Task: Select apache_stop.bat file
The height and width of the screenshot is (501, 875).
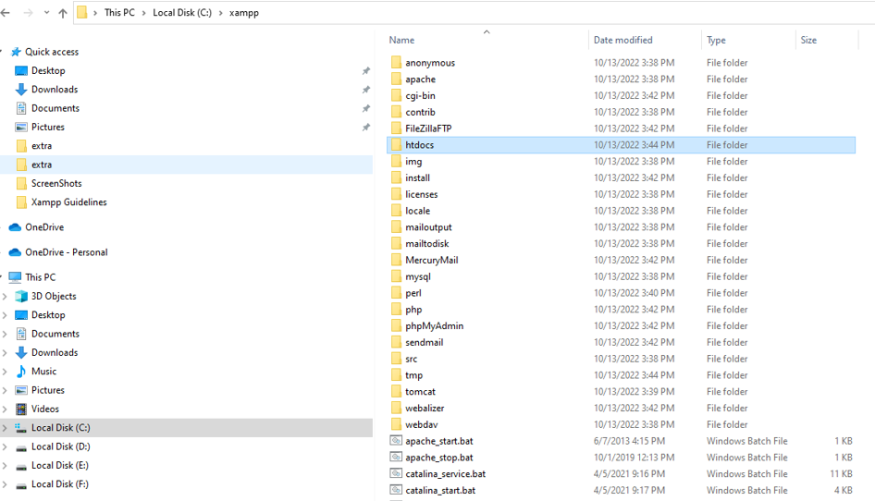Action: [438, 458]
